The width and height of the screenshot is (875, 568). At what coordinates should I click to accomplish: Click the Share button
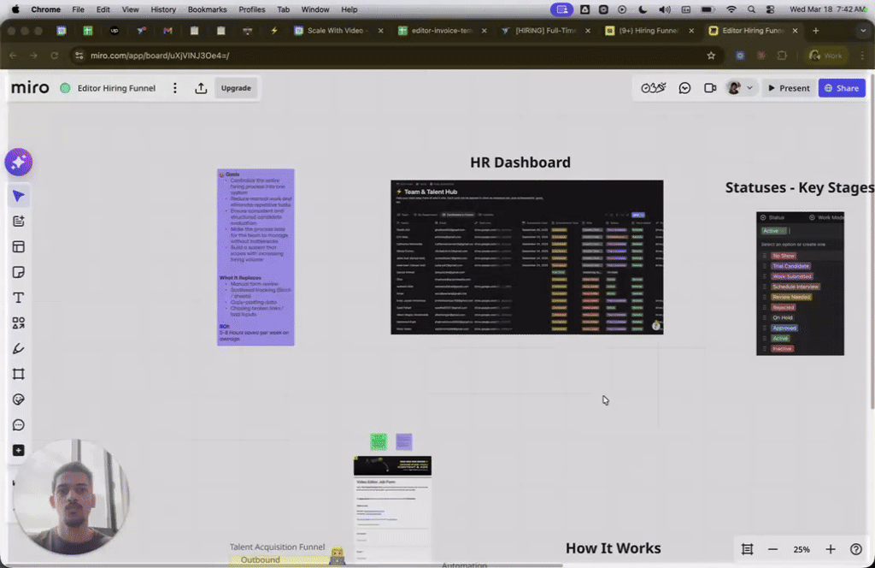[842, 88]
